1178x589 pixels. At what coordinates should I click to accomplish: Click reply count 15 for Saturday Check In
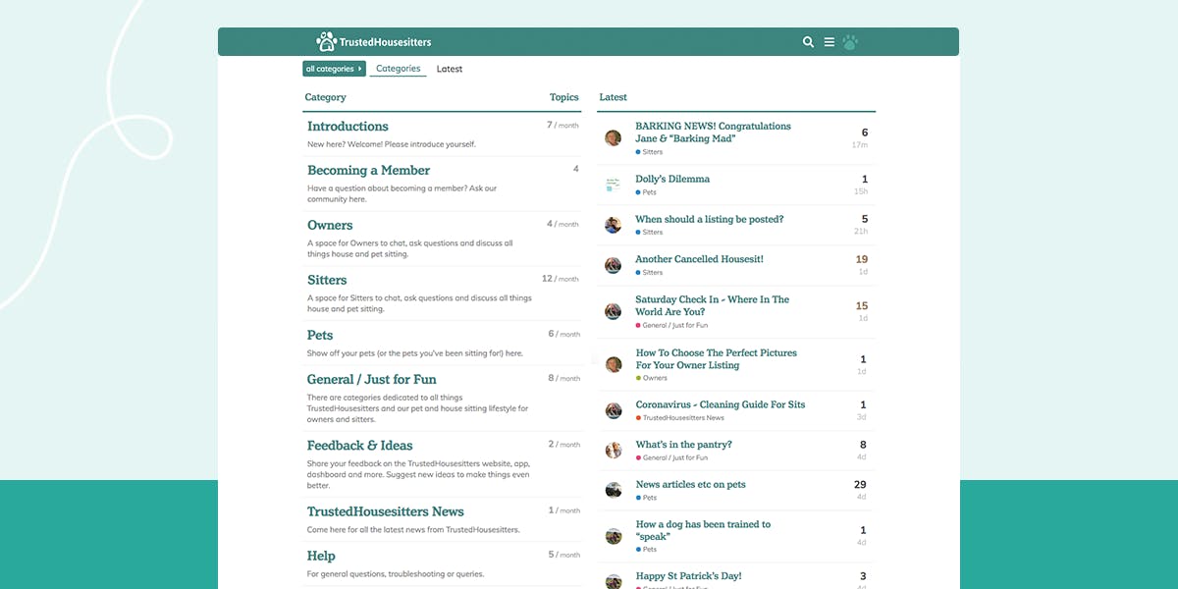click(862, 306)
